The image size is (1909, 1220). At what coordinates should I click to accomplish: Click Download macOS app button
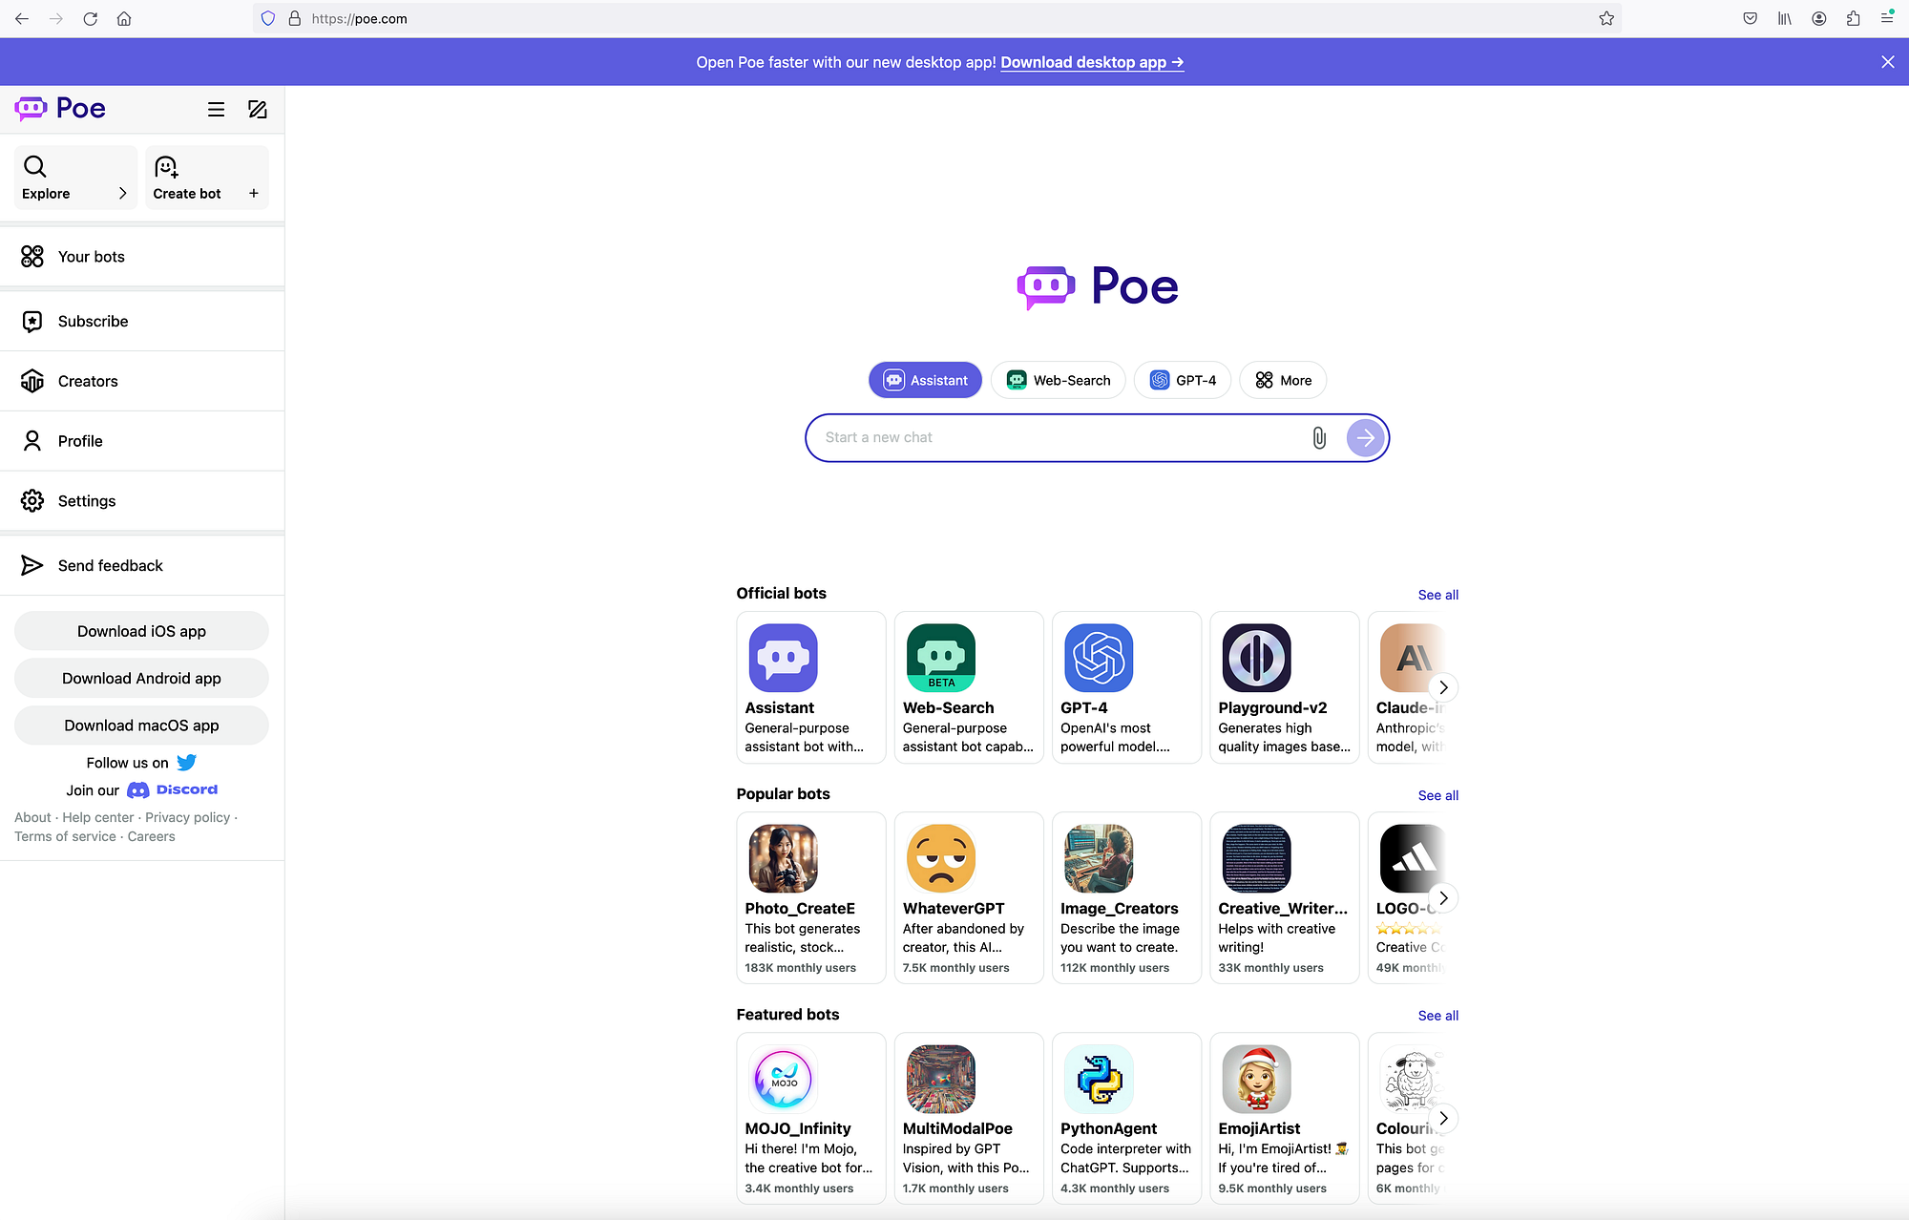(x=141, y=726)
